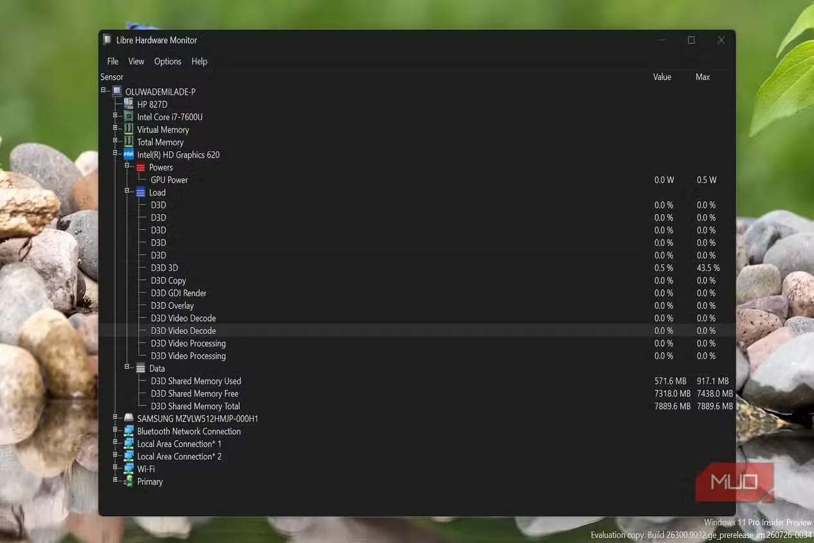Click the red Powers category icon
This screenshot has width=814, height=543.
[x=141, y=167]
